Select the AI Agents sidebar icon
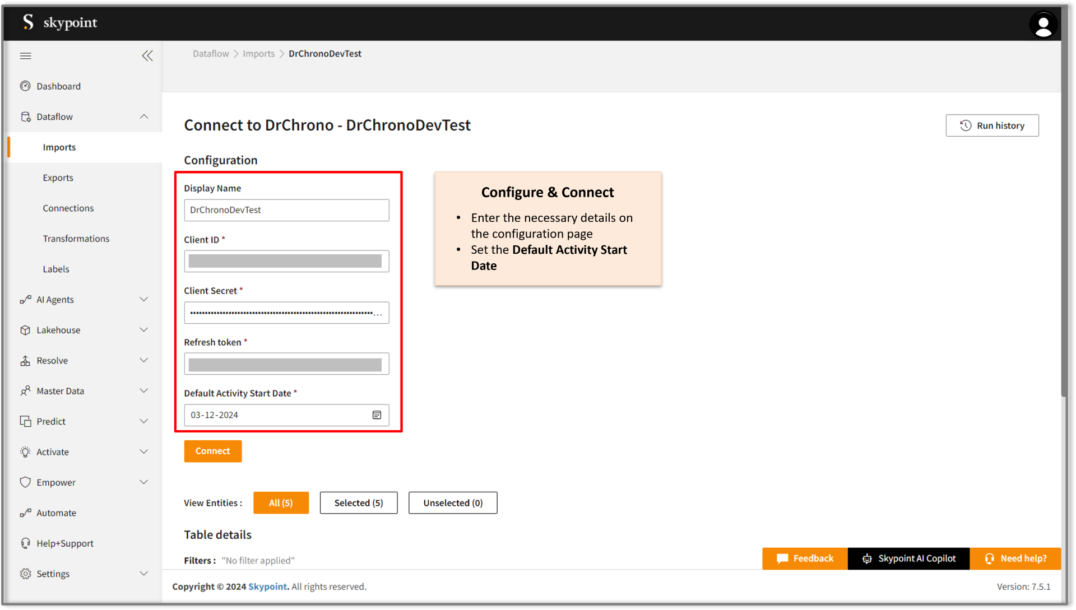 point(25,299)
